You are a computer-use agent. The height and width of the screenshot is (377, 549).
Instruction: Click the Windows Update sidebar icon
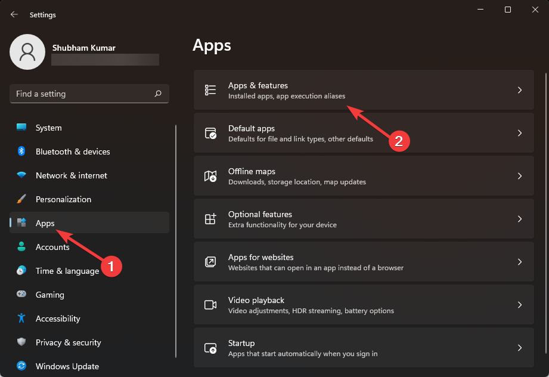(22, 366)
